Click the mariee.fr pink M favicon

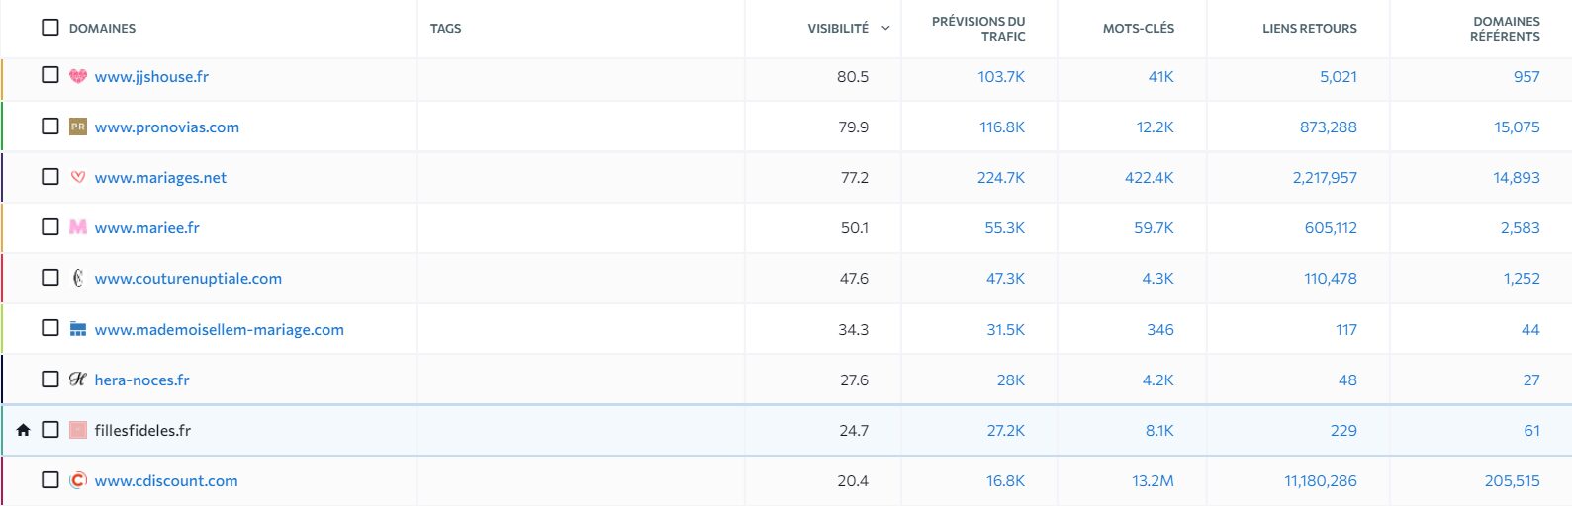click(78, 227)
